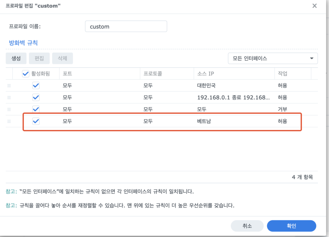Grab the drag handle of the 192.168.0.1 row
This screenshot has width=329, height=237.
click(9, 98)
